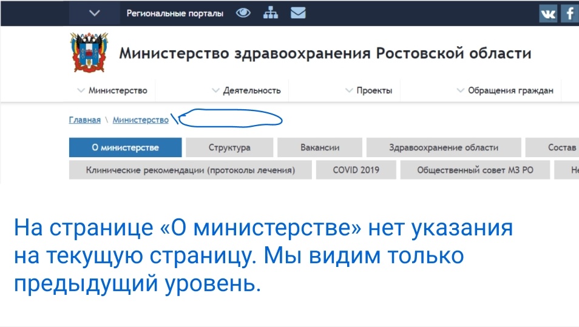Open Региональные порталы in top bar
Viewport: 579px width, 327px height.
(x=175, y=13)
